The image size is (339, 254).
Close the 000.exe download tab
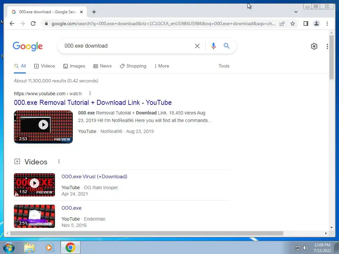pos(81,12)
